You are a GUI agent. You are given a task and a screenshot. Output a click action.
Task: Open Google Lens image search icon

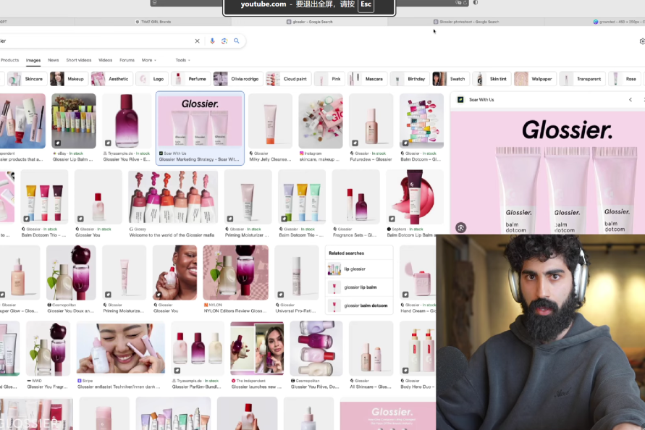[224, 41]
